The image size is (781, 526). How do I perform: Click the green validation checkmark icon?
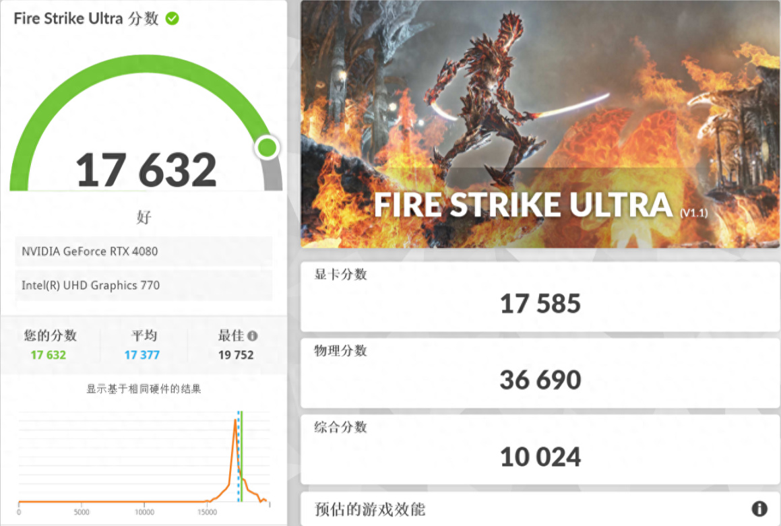coord(173,18)
